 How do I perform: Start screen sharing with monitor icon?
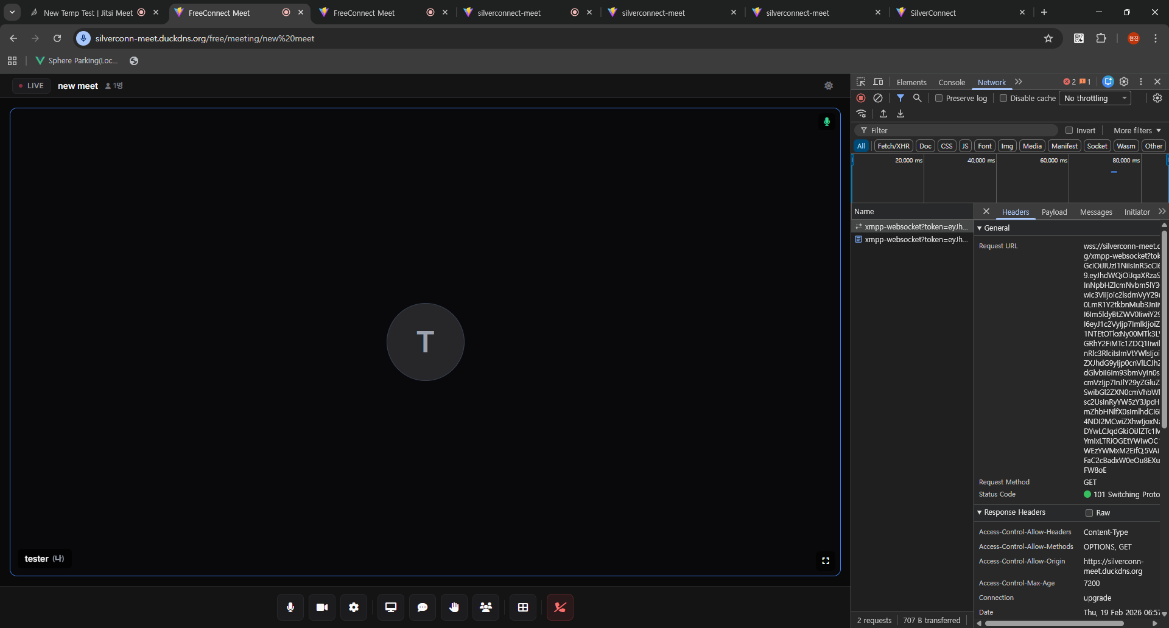391,607
